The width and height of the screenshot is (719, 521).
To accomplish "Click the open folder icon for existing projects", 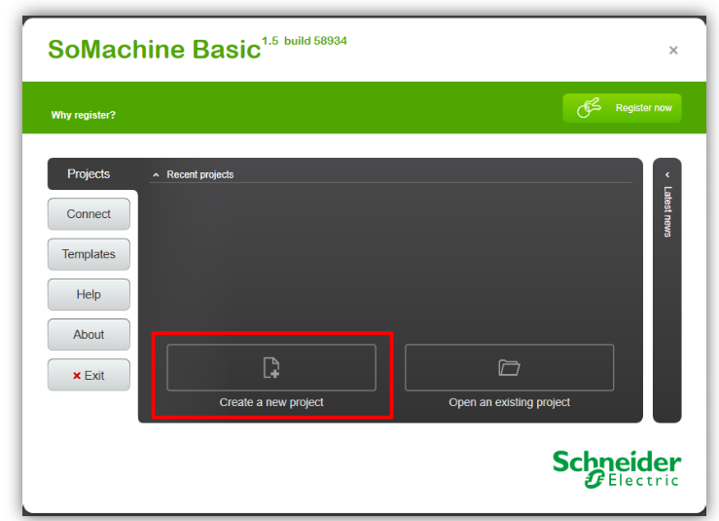I will pos(509,368).
